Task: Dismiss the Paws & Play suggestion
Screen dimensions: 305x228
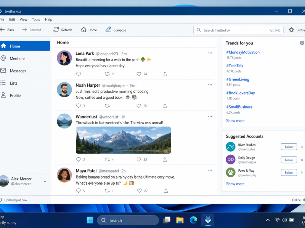Action: (x=302, y=173)
